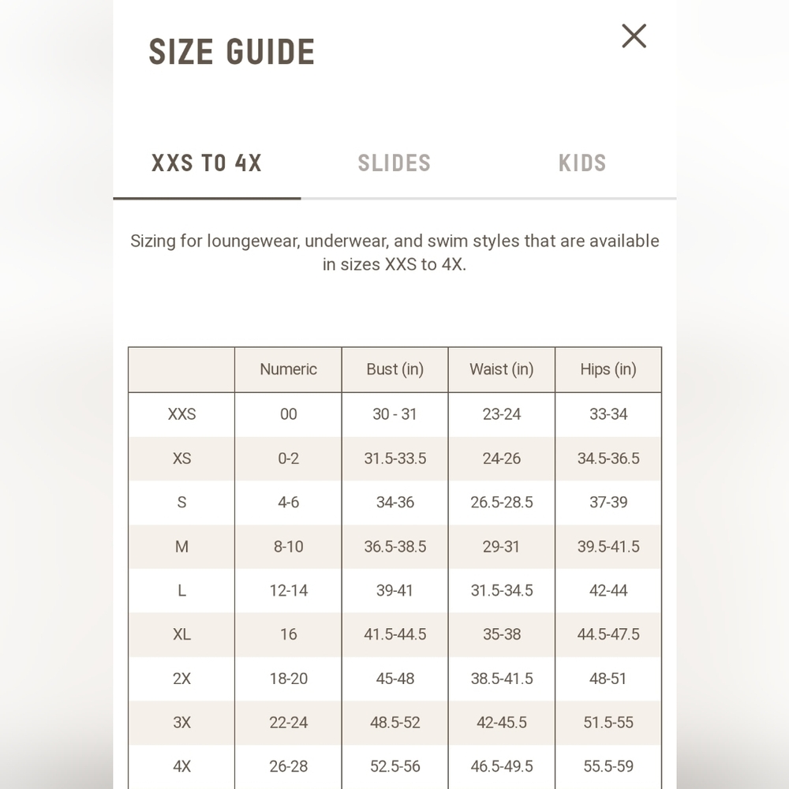Close the Size Guide dialog

[634, 36]
